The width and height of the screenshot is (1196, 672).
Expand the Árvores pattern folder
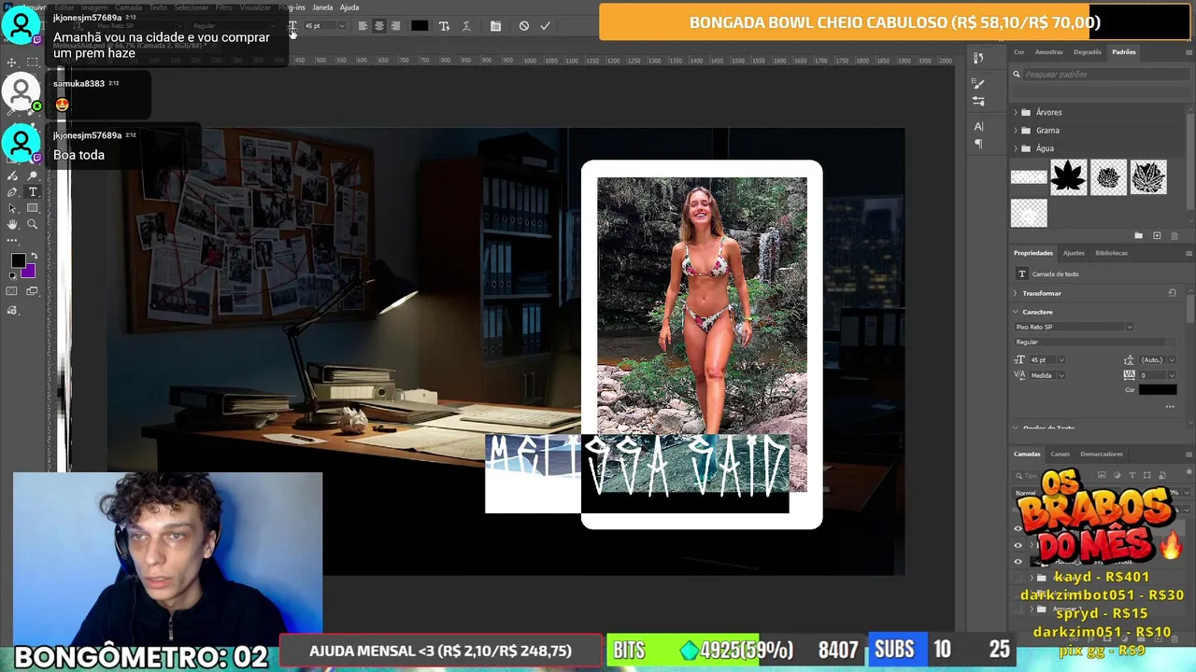coord(1016,112)
